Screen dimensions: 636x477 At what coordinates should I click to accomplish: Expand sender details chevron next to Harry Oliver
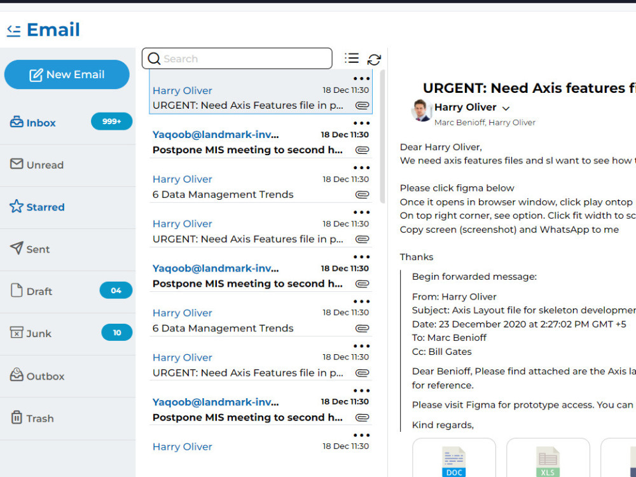(x=506, y=108)
